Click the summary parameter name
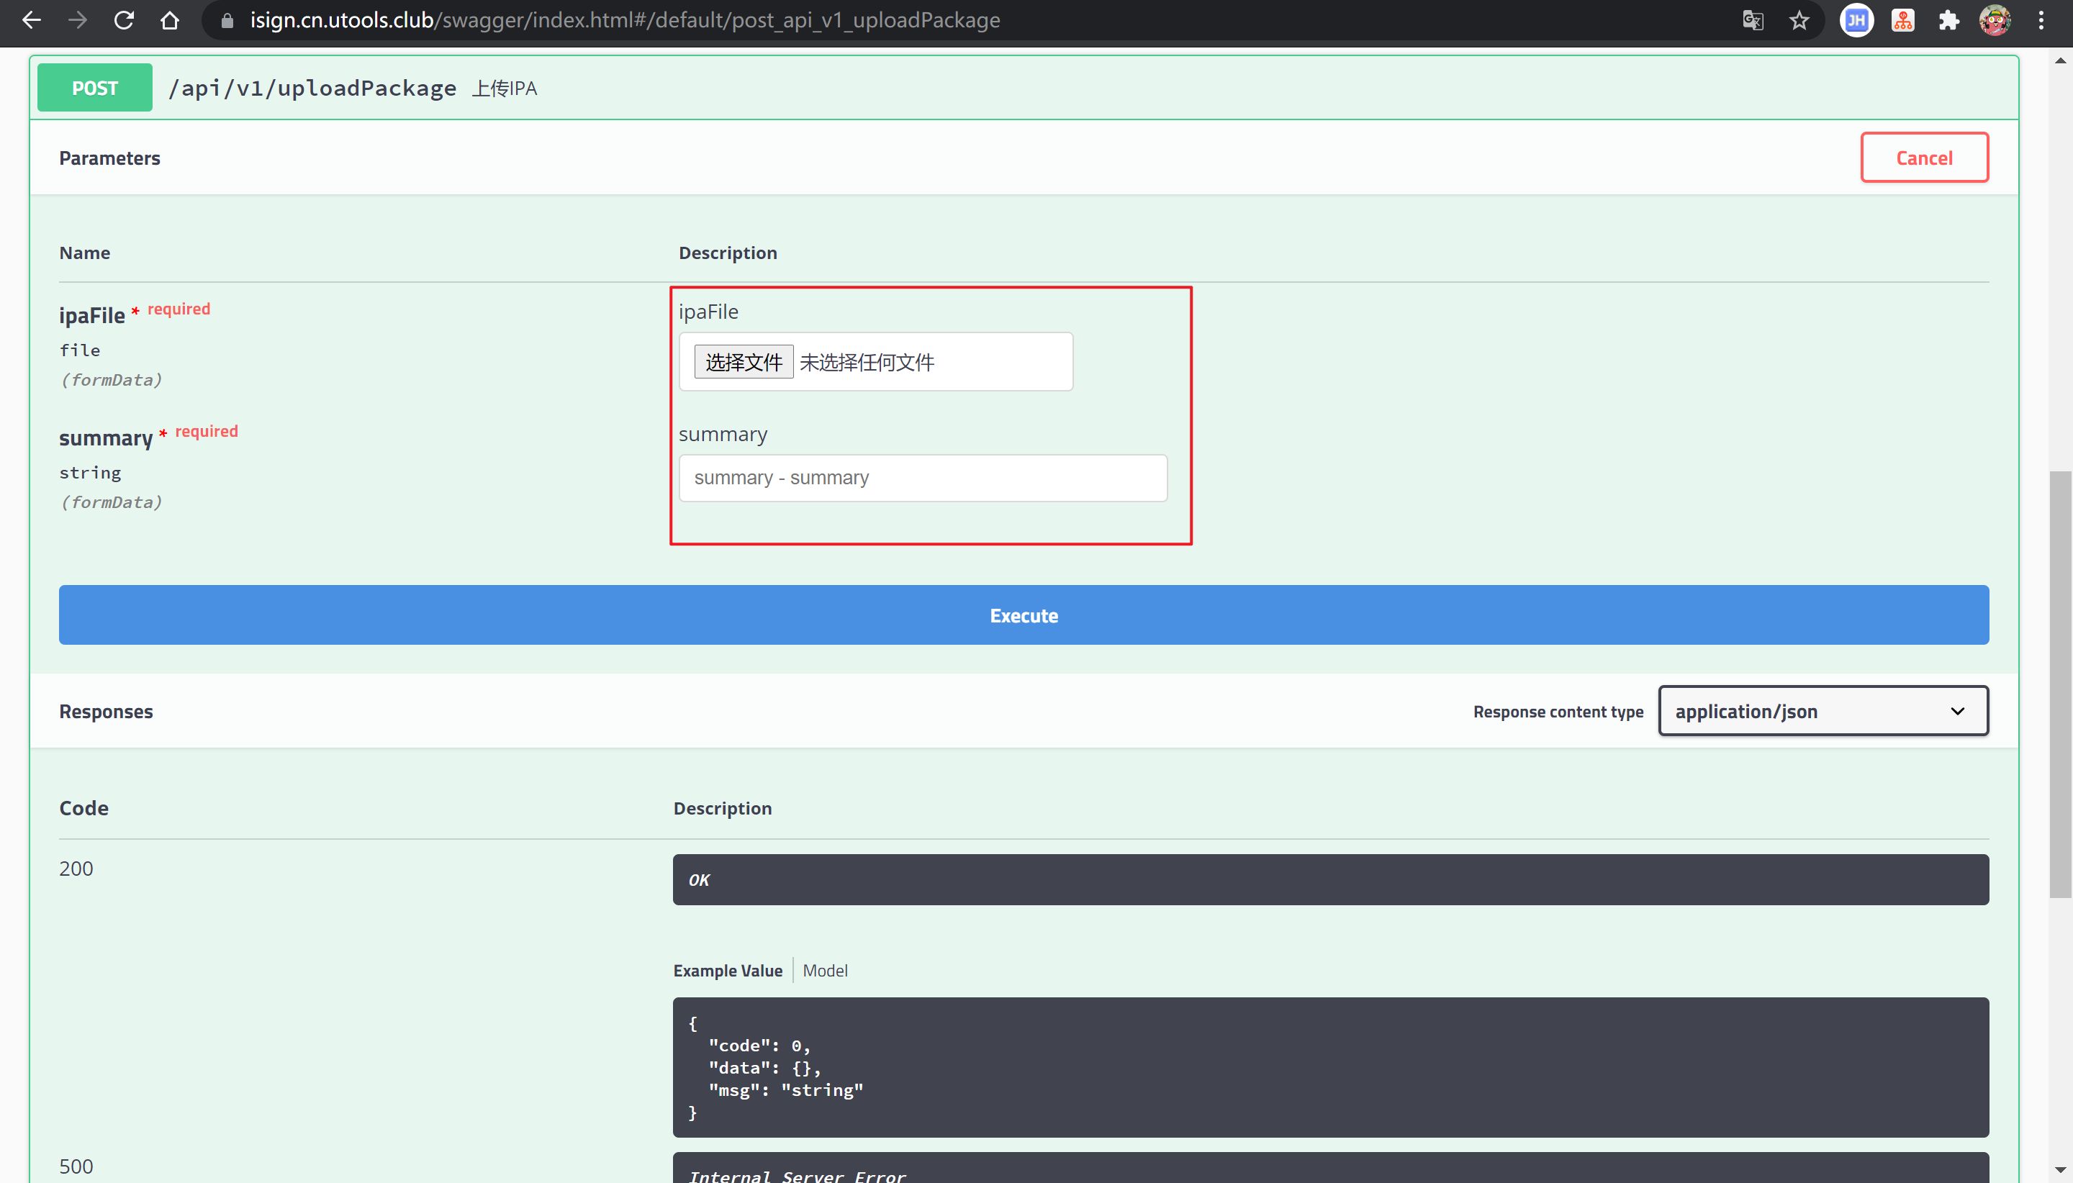 pyautogui.click(x=106, y=438)
